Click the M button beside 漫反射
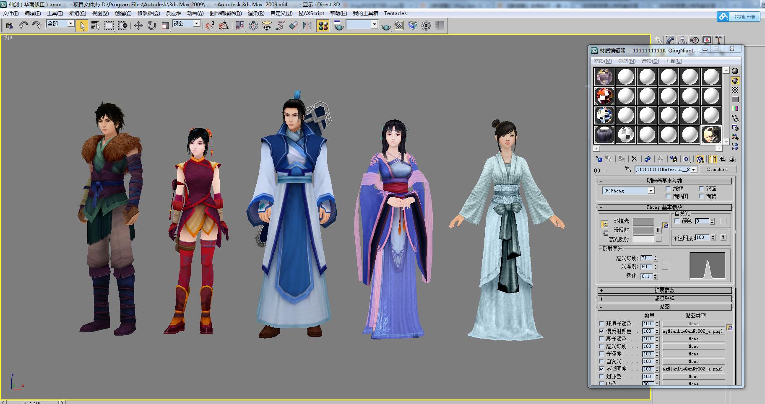 (658, 230)
